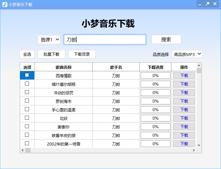Click the horizontal scroll left arrow
The height and width of the screenshot is (169, 221).
coord(23,150)
